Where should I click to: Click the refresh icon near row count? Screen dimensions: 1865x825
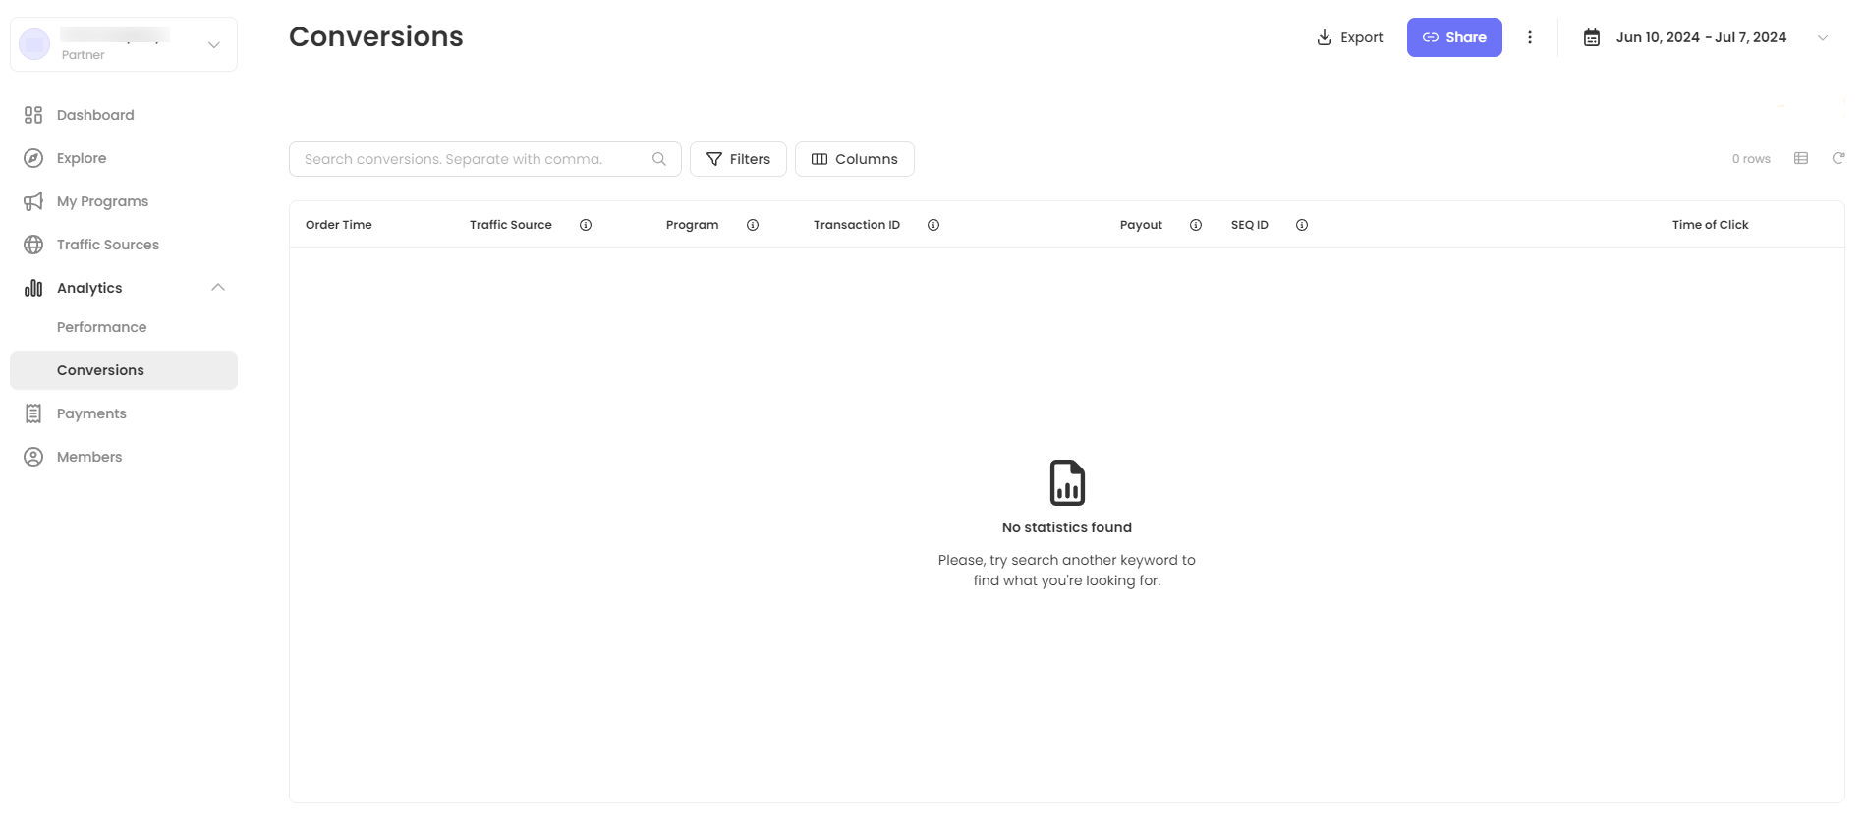pos(1837,158)
